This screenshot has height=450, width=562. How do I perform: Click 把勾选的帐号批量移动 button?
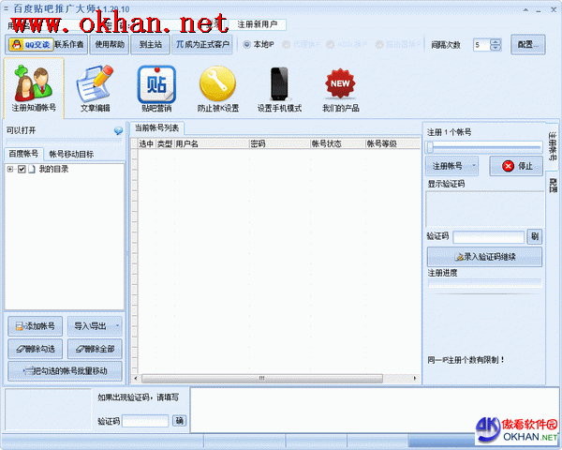coord(65,371)
